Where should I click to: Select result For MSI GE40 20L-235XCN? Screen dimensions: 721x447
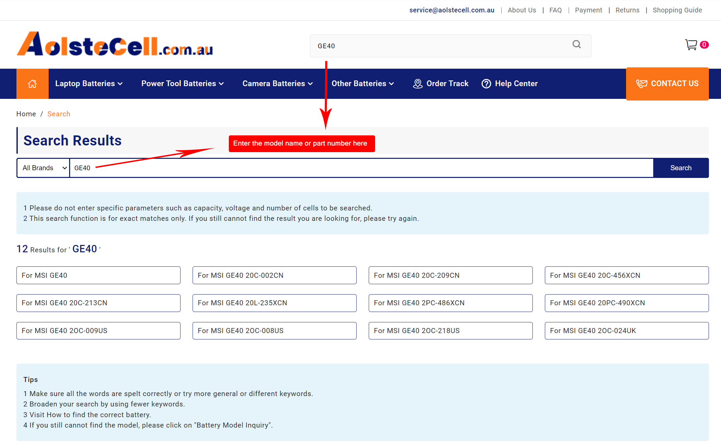[274, 303]
